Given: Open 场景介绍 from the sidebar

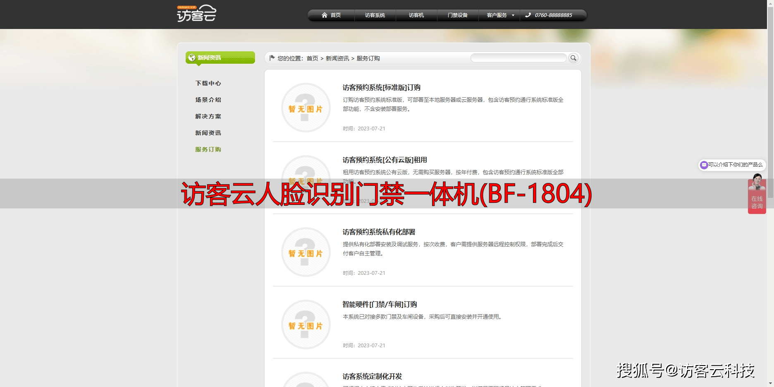Looking at the screenshot, I should coord(208,100).
